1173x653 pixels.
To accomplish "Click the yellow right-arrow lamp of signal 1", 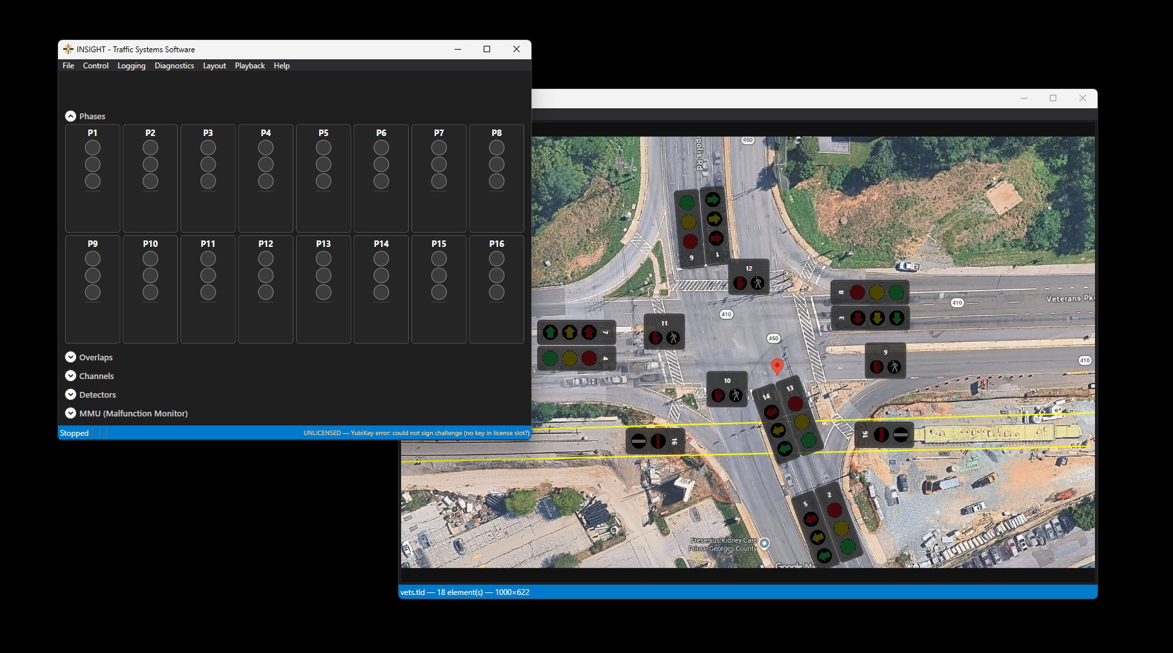I will click(x=714, y=219).
